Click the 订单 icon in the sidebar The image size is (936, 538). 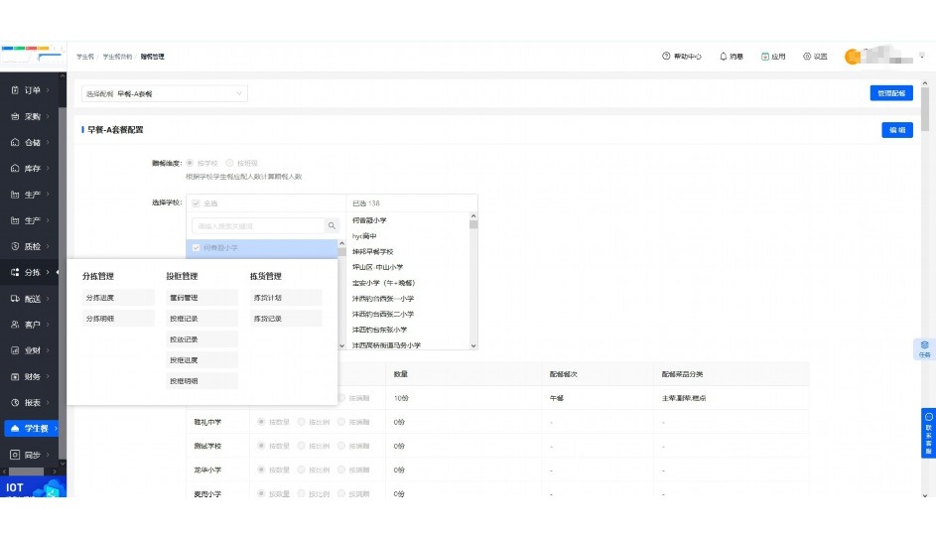15,90
